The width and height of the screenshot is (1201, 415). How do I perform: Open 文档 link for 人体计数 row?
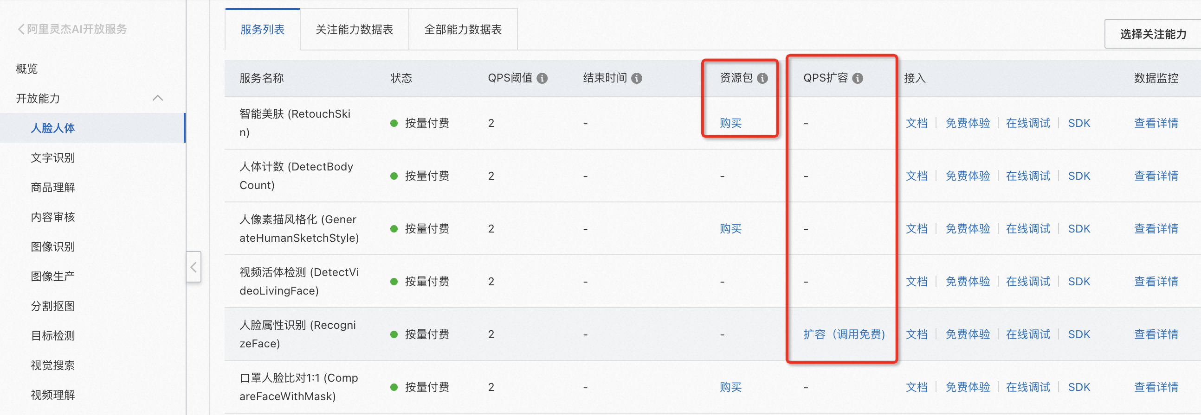click(916, 176)
